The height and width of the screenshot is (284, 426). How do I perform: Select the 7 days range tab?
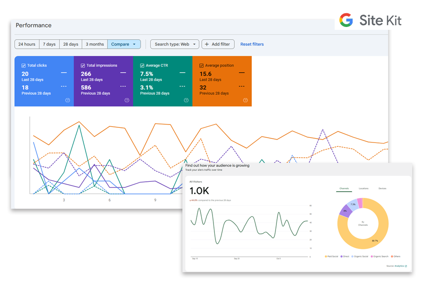(49, 44)
